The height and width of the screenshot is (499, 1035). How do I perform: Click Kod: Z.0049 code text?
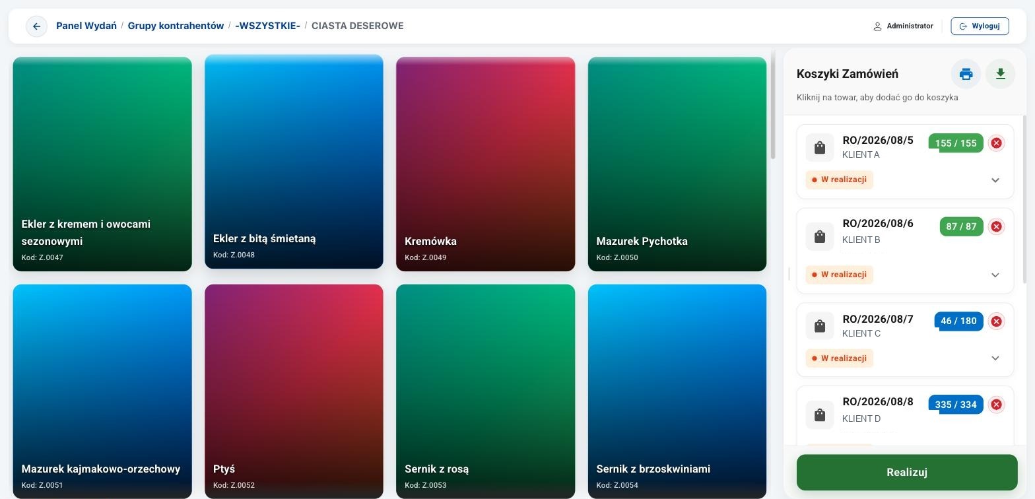click(x=426, y=257)
